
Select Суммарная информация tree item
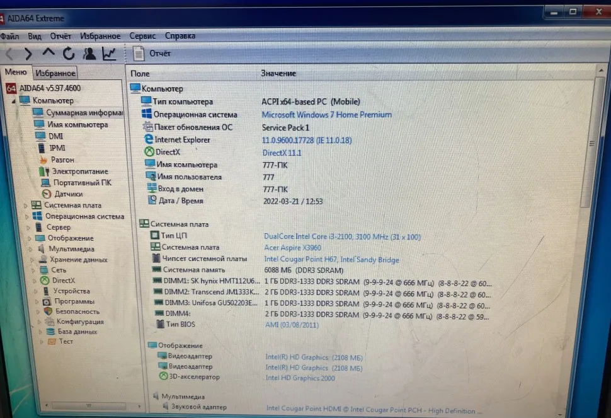(x=84, y=113)
